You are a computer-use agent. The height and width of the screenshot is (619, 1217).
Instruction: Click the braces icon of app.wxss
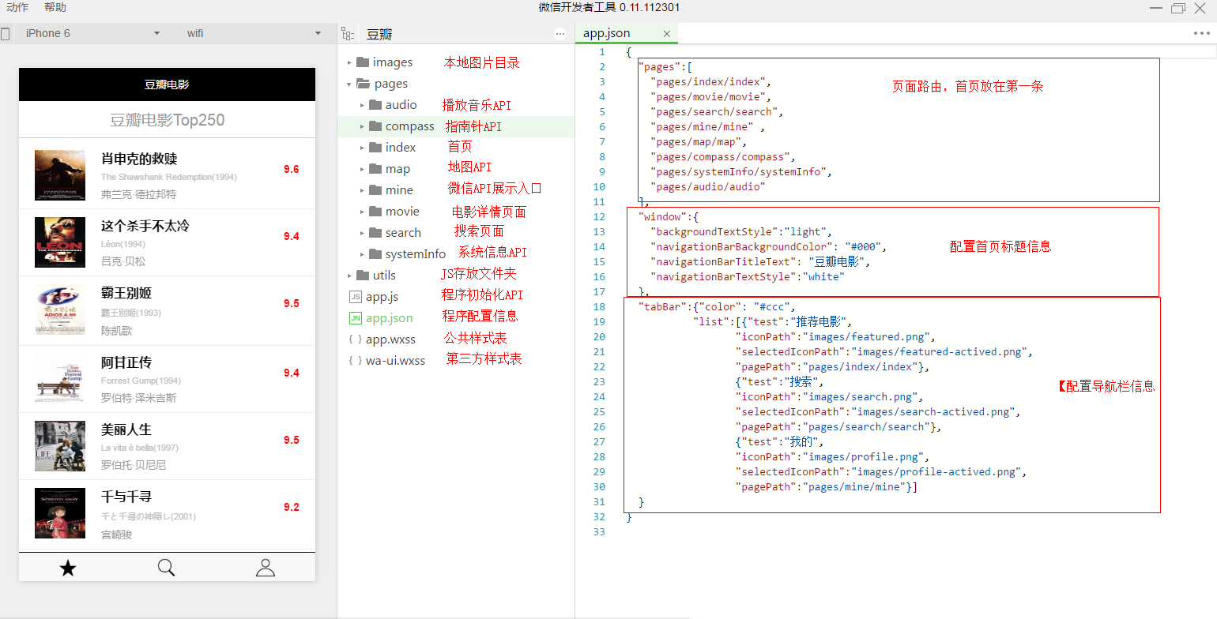[x=356, y=340]
